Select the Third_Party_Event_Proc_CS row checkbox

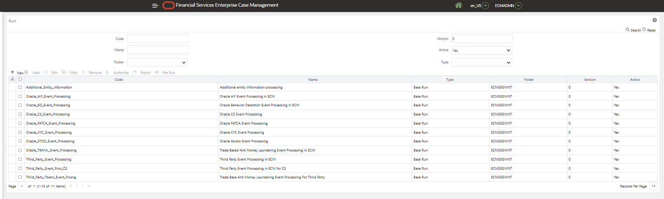(x=20, y=168)
